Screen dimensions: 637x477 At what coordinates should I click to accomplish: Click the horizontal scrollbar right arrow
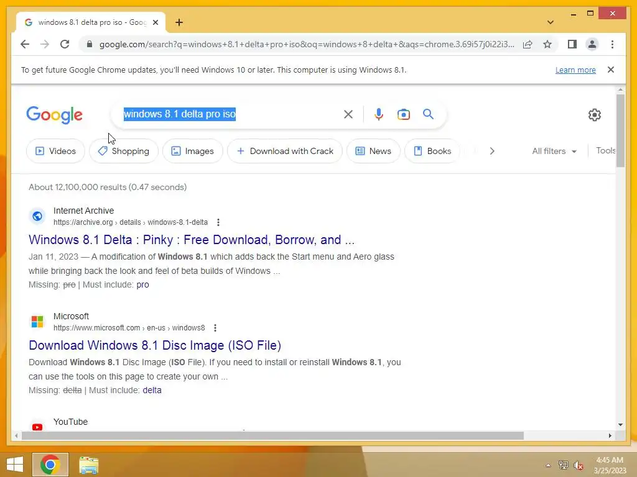tap(610, 435)
